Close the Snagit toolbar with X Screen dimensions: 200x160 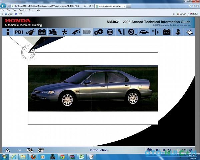tap(2, 14)
